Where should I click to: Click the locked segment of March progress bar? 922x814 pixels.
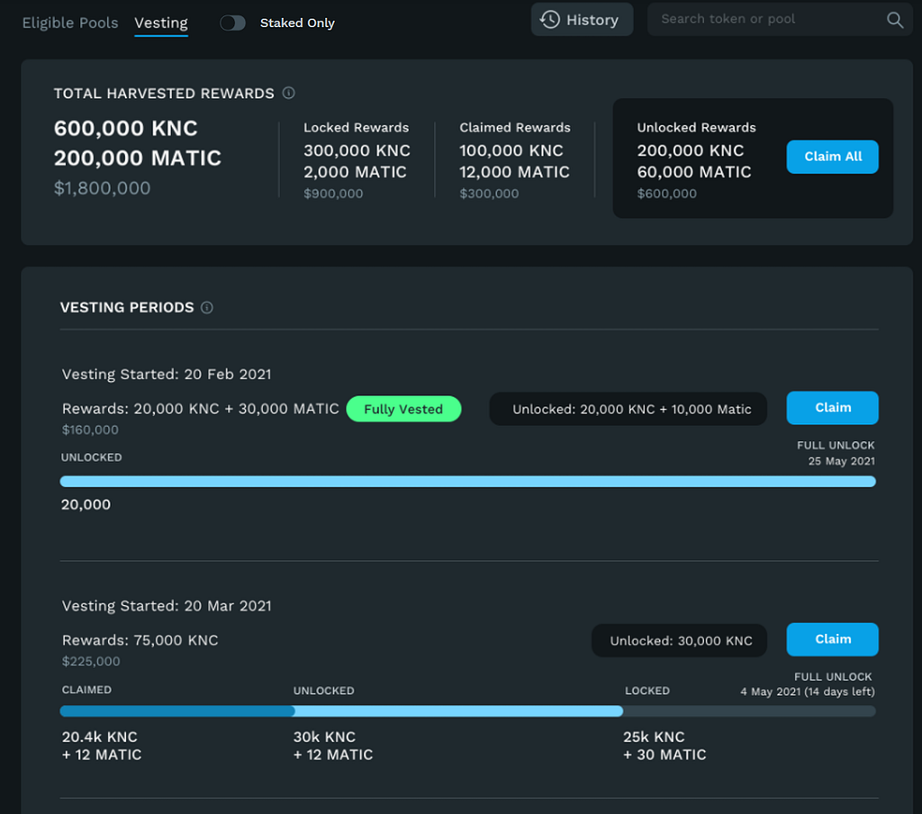pos(749,711)
